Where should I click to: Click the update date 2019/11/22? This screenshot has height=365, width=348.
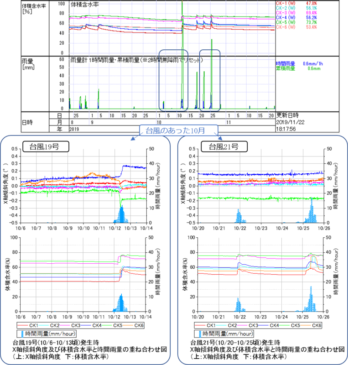[290, 122]
